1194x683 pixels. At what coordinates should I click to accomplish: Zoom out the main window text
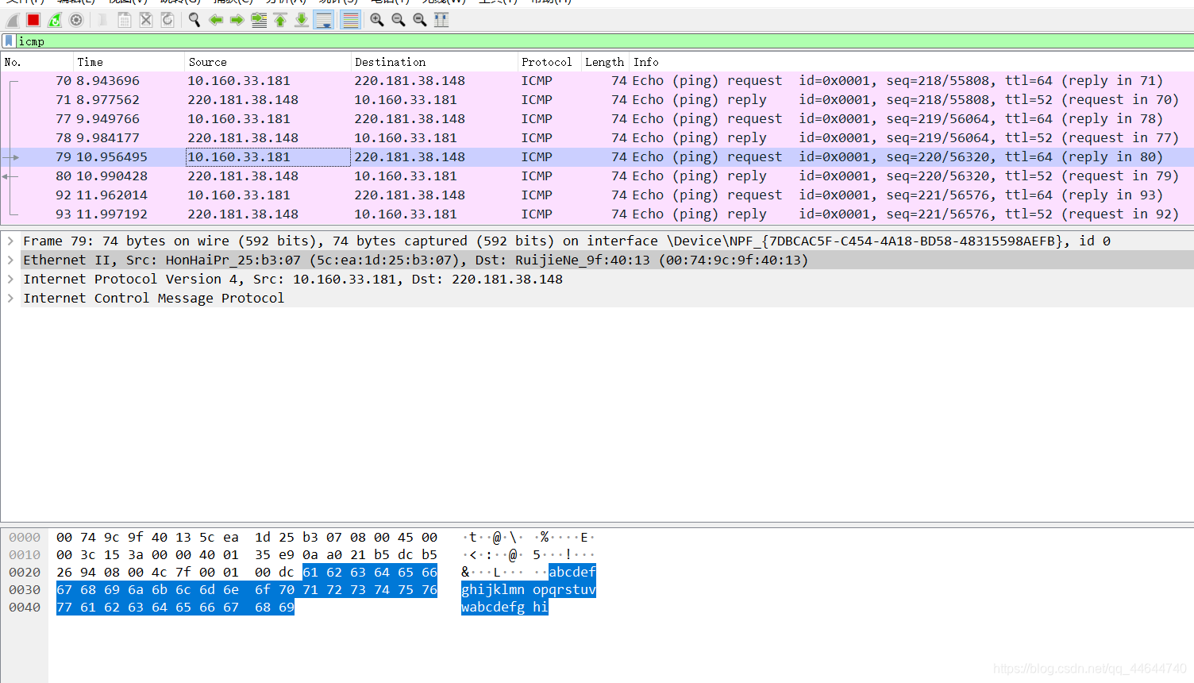[x=399, y=20]
